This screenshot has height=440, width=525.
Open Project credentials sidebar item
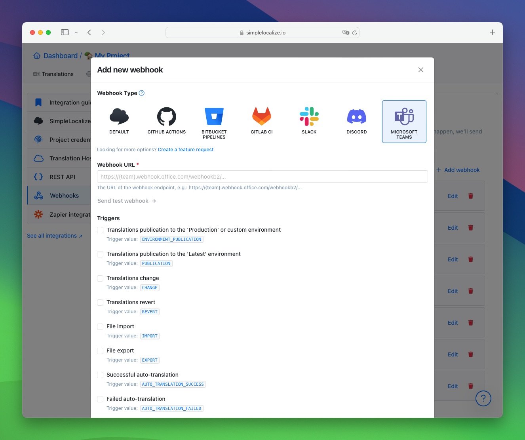[x=59, y=140]
